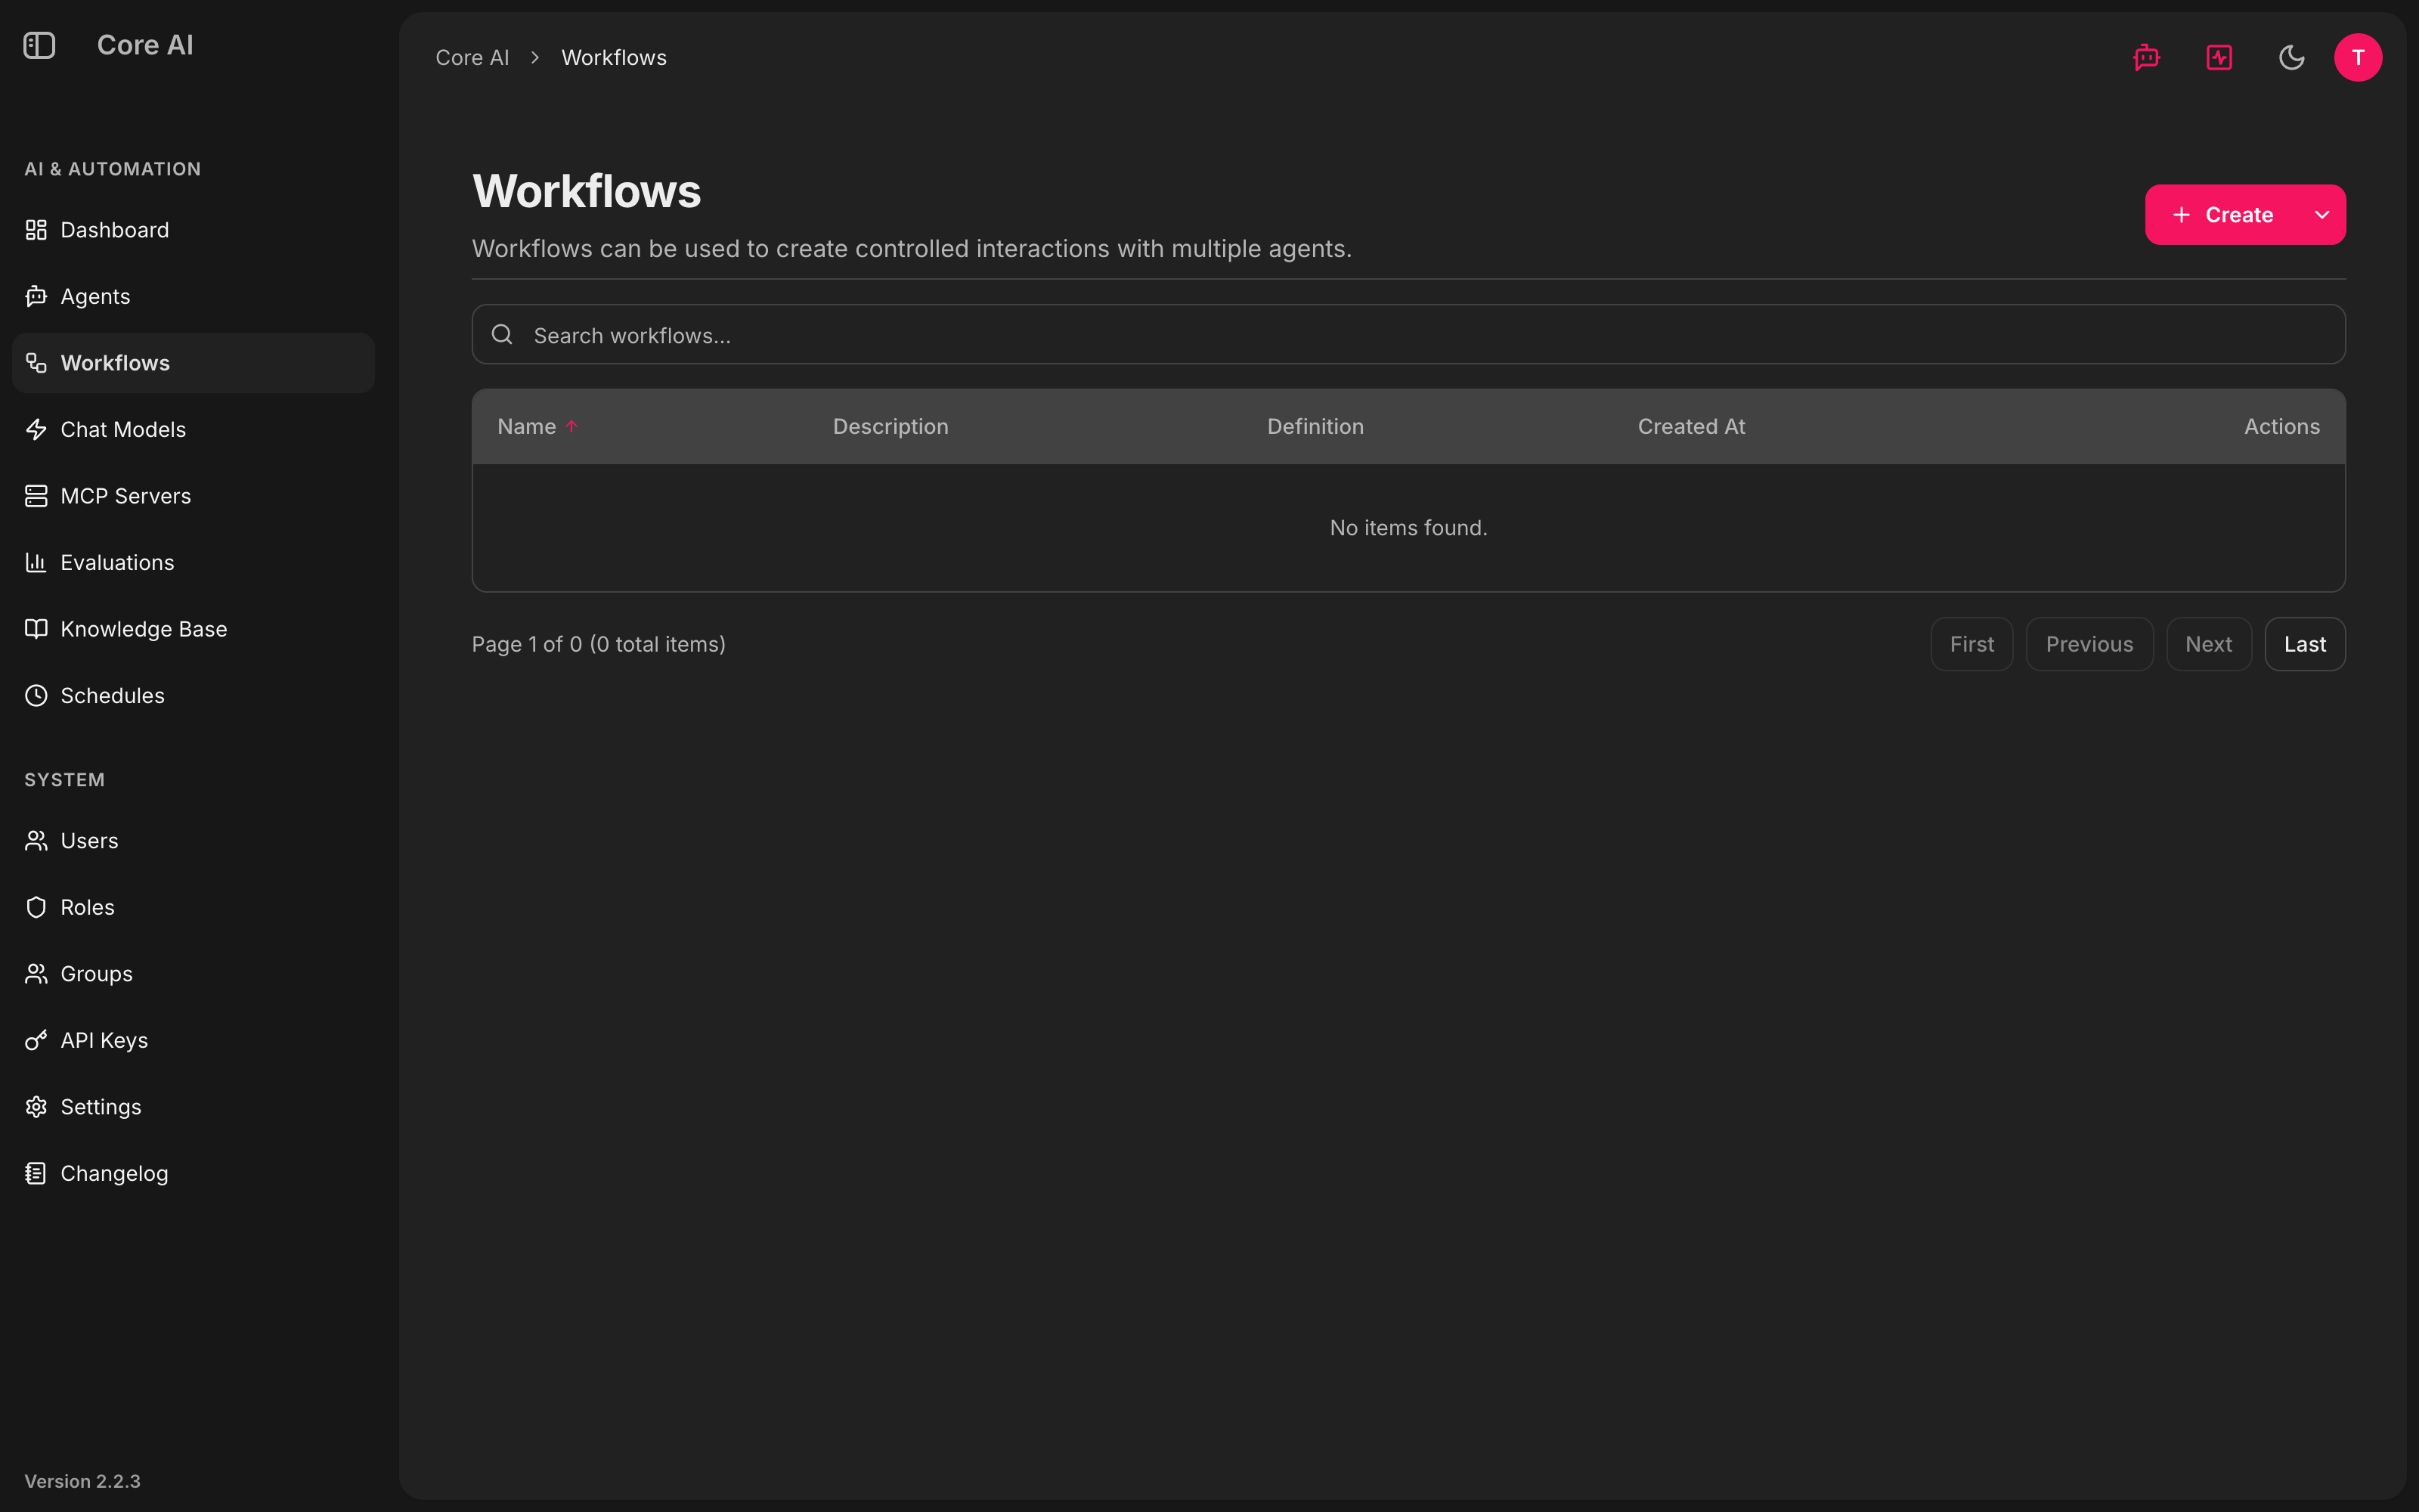This screenshot has height=1512, width=2419.
Task: Click Core AI breadcrumb link
Action: (x=472, y=58)
